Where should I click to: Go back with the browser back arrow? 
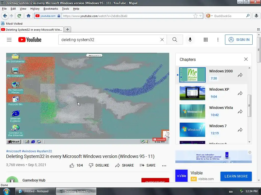(5, 16)
